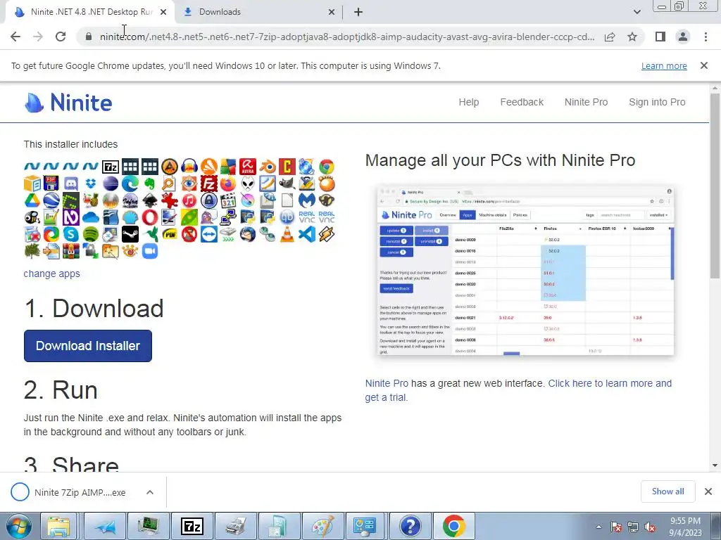This screenshot has width=721, height=540.
Task: Click the Discord icon
Action: coord(71,184)
